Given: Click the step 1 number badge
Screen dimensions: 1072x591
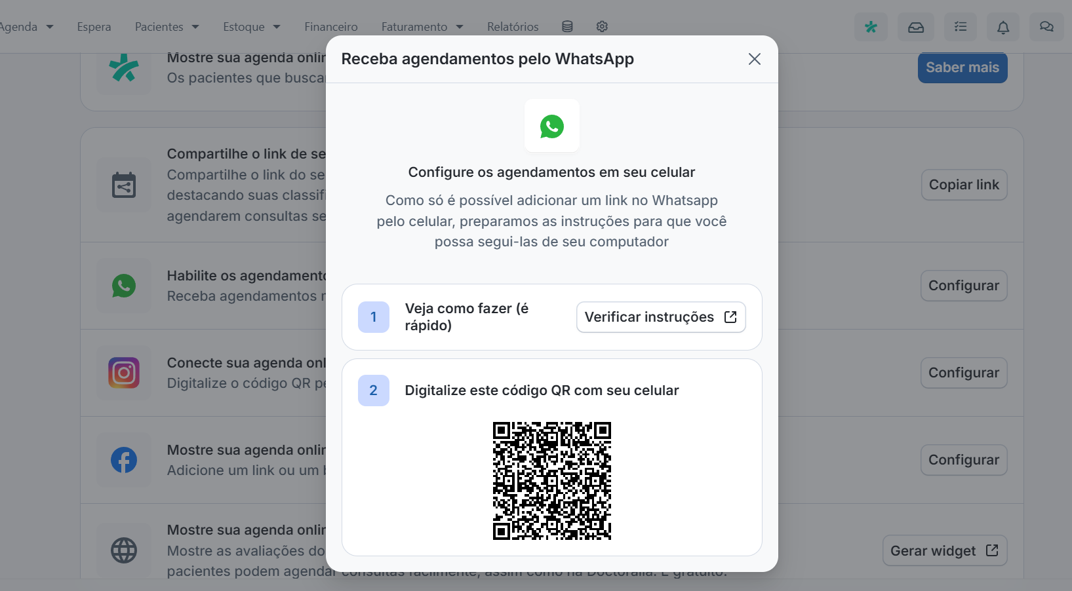Looking at the screenshot, I should tap(374, 317).
